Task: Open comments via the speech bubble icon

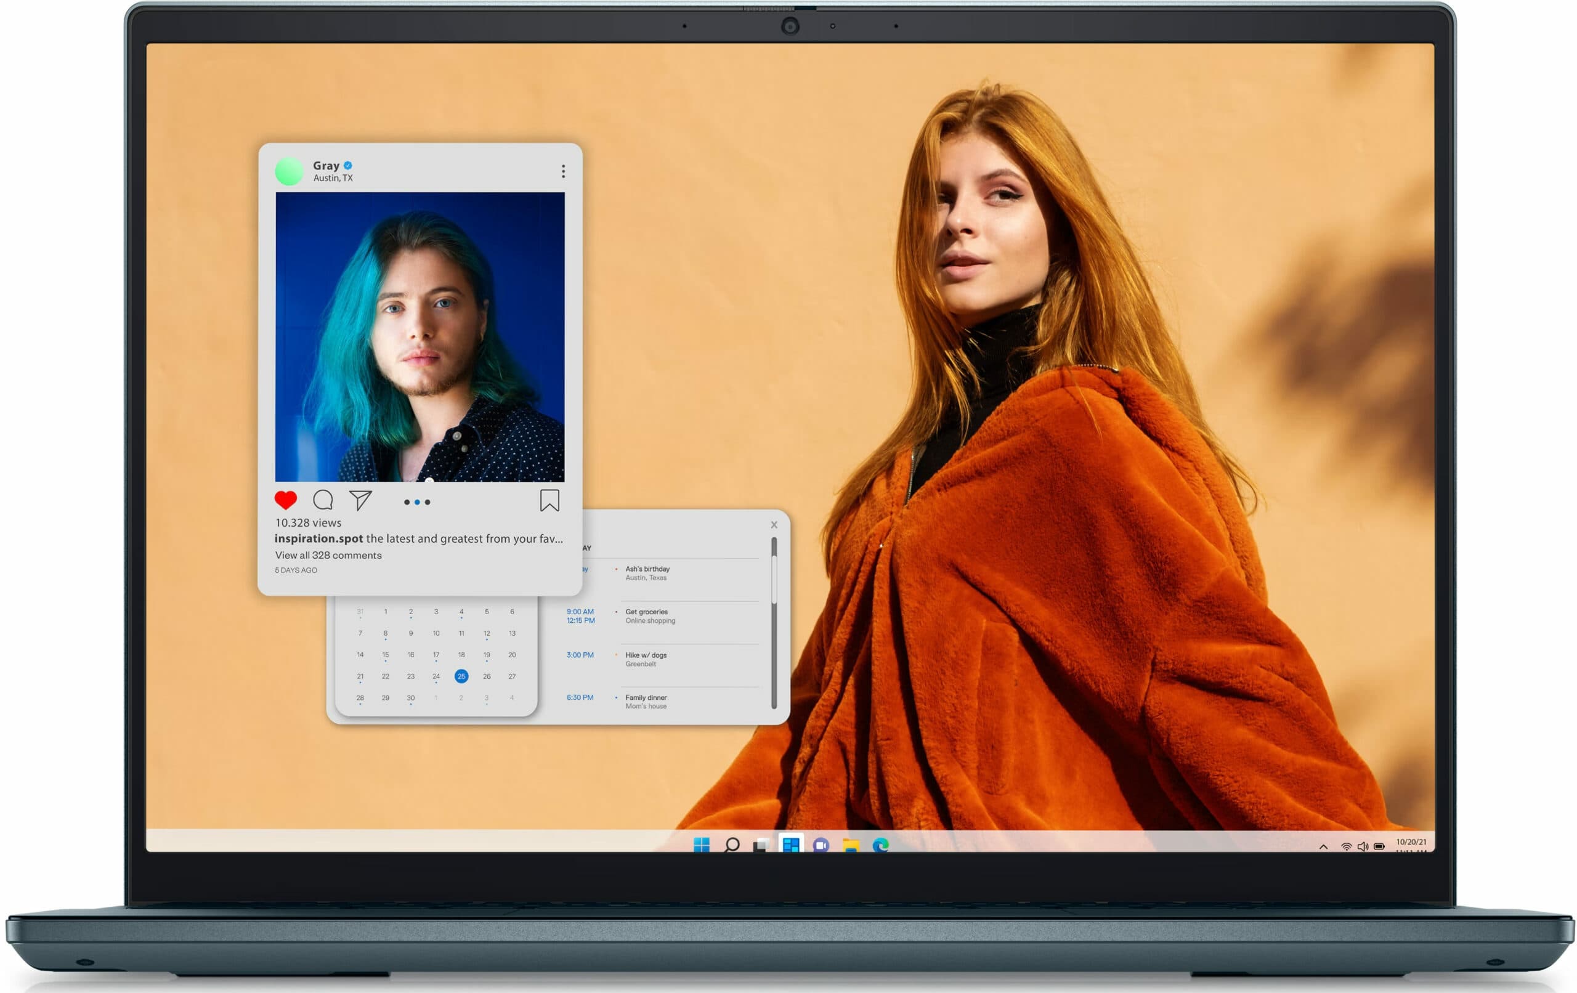Action: click(x=323, y=500)
